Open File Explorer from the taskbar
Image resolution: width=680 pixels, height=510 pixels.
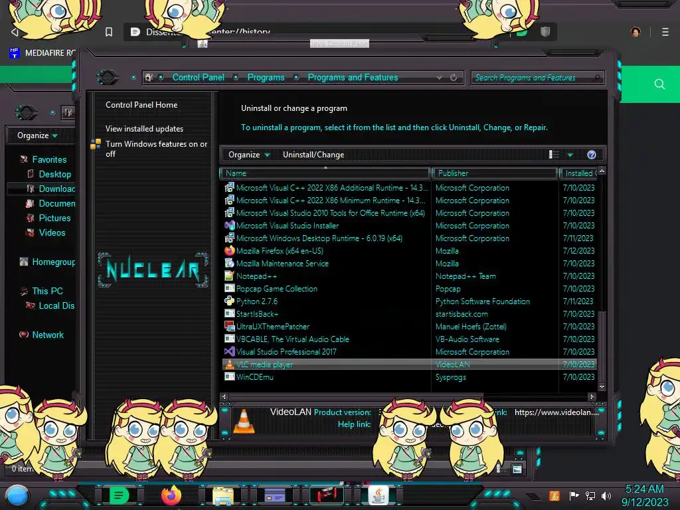(223, 495)
